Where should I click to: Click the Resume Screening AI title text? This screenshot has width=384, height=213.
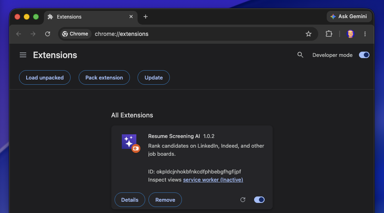pyautogui.click(x=174, y=136)
